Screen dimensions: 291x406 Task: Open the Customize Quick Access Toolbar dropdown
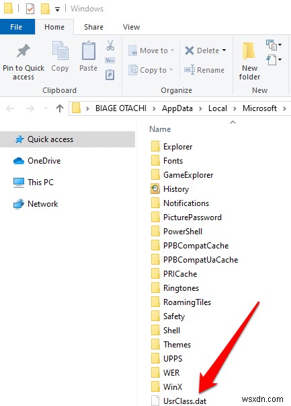click(x=57, y=9)
